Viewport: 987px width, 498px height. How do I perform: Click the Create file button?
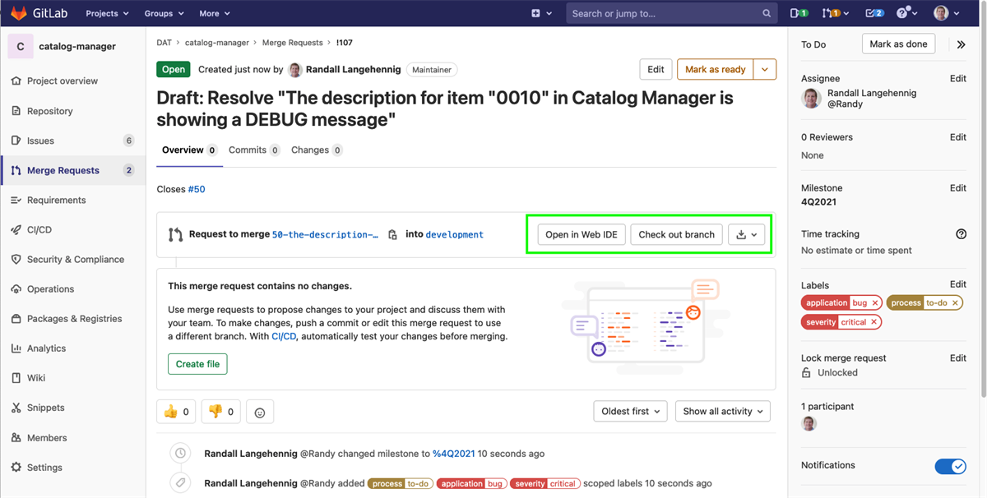pos(197,363)
